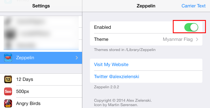Image resolution: width=210 pixels, height=108 pixels.
Task: Click the Zeppelin title in header
Action: tap(146, 6)
